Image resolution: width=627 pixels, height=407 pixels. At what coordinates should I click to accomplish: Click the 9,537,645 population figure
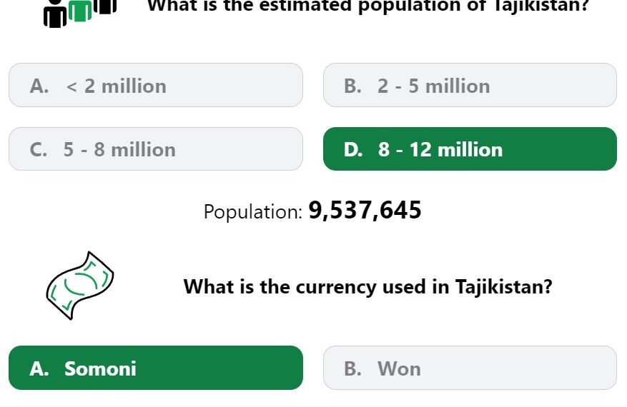click(x=365, y=210)
